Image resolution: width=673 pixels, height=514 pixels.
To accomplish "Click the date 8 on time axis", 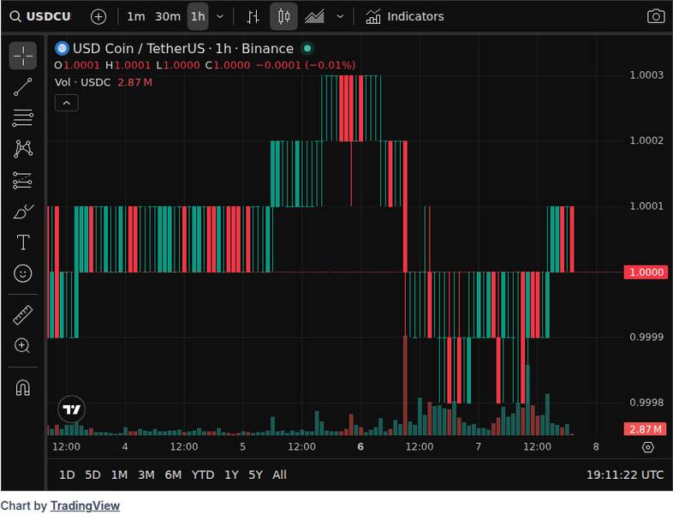I will point(596,446).
